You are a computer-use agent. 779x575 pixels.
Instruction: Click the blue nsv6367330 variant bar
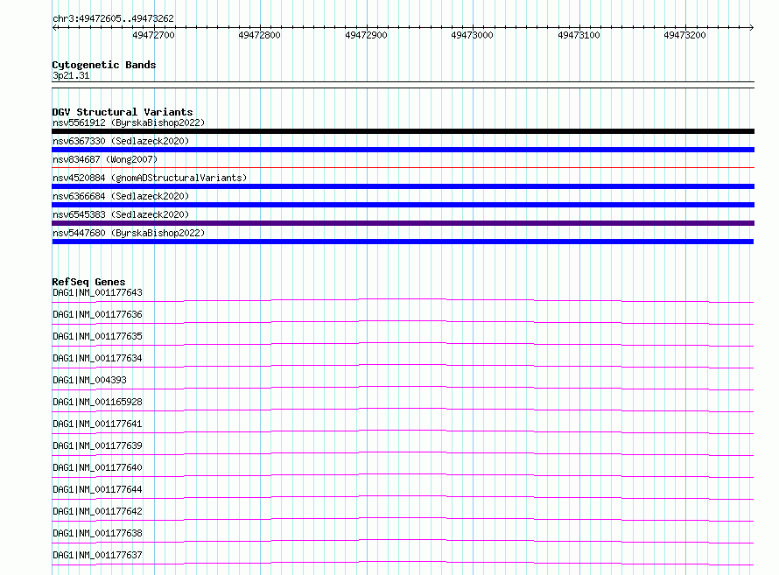[403, 150]
